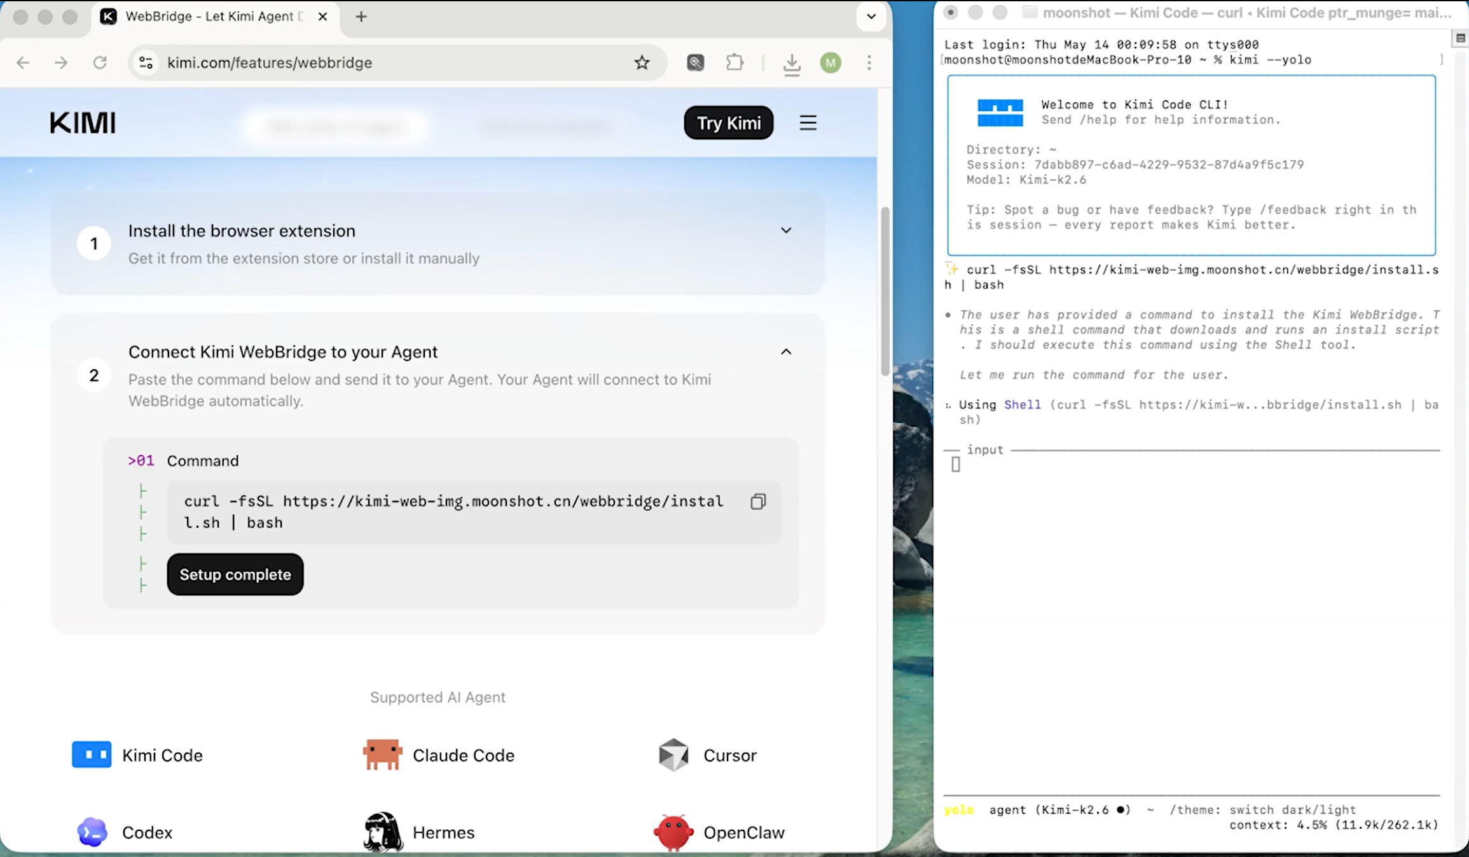Click the Kimi Code label

point(162,755)
